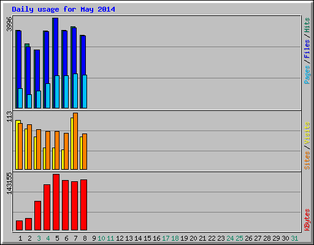Image resolution: width=314 pixels, height=245 pixels.
Task: Click green day 10 label
Action: pos(101,238)
